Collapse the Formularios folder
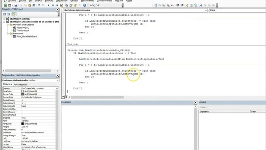Viewport: 266px width, 150px height. click(7, 33)
